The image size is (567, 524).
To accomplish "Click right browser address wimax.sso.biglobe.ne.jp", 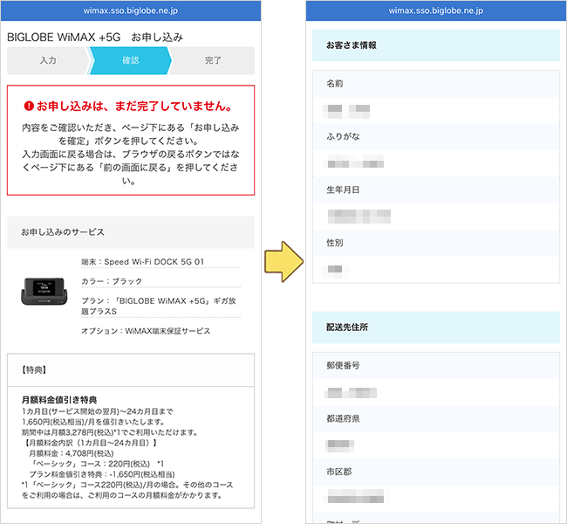I will 436,10.
